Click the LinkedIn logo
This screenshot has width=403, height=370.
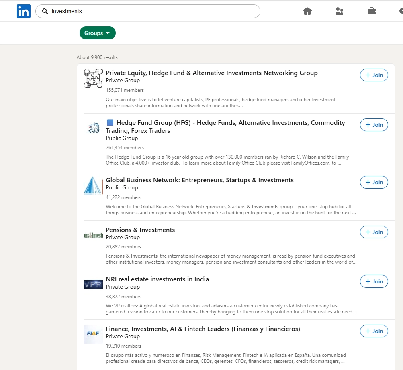pos(24,11)
